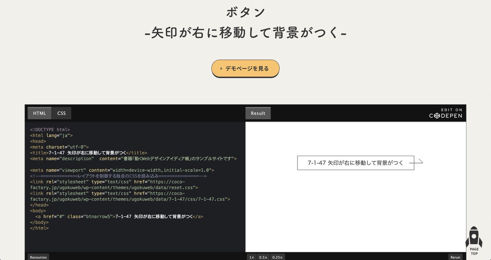The width and height of the screenshot is (491, 260).
Task: Click the <meta charset="utf-8"> code line
Action: pos(59,147)
